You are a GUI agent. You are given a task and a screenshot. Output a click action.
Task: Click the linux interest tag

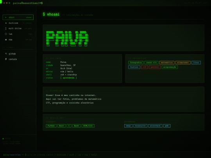196,62
